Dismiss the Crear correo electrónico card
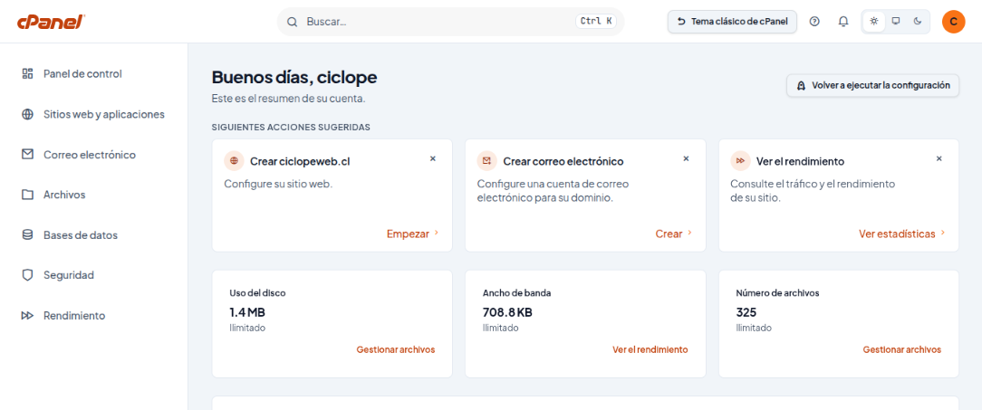The image size is (982, 410). [686, 159]
